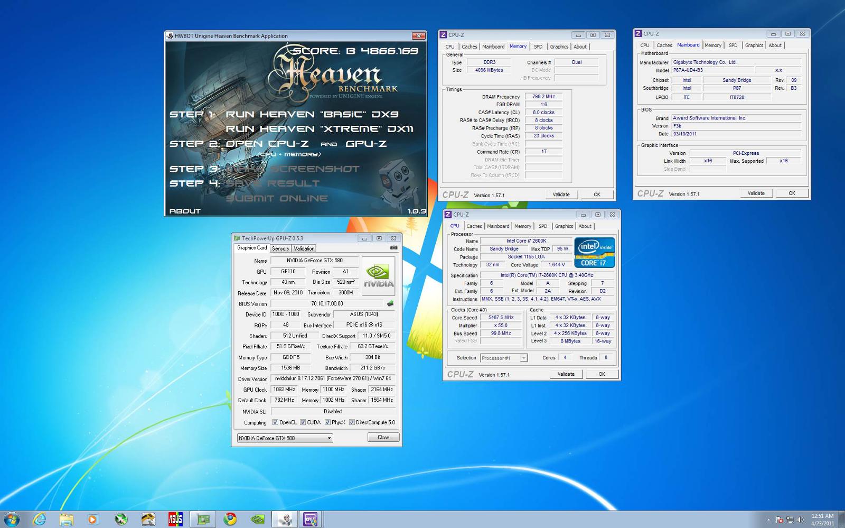The height and width of the screenshot is (528, 845).
Task: Click the GPU Clock value 1082 MHz
Action: click(284, 390)
